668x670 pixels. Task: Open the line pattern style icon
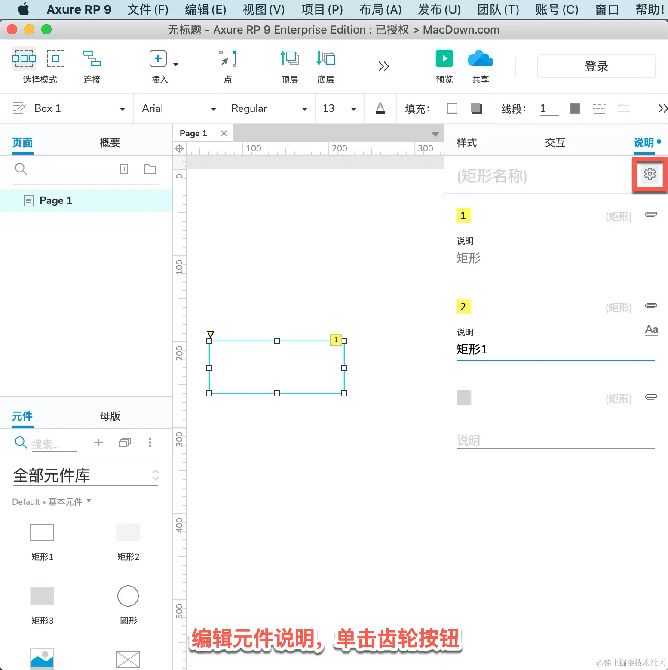(599, 108)
